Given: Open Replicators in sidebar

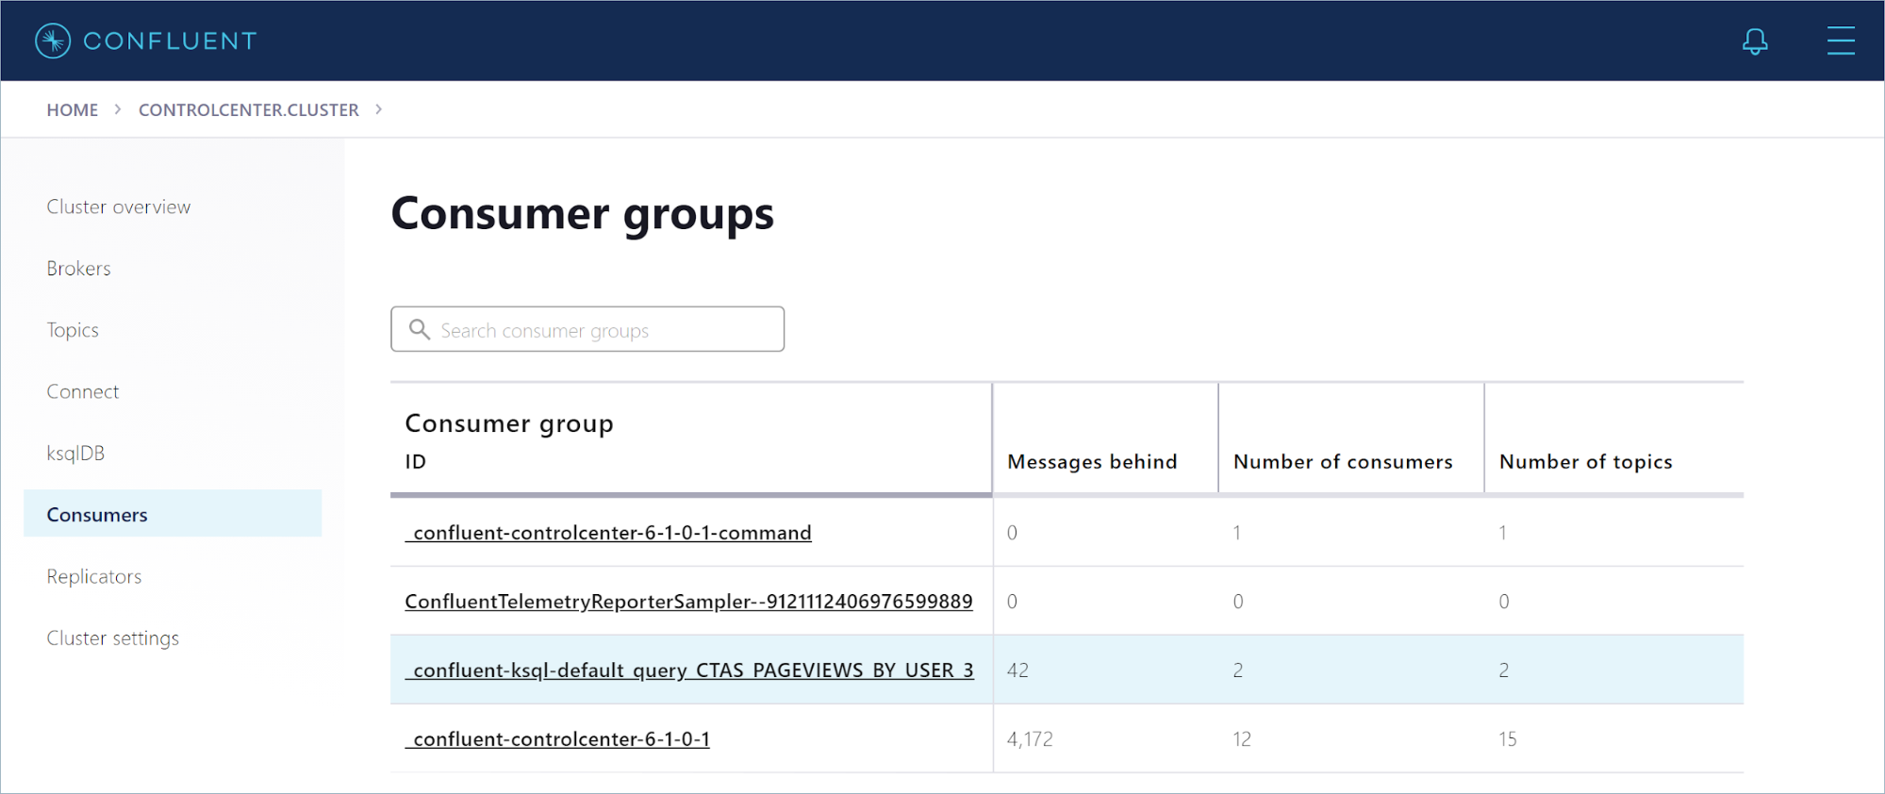Looking at the screenshot, I should (94, 576).
